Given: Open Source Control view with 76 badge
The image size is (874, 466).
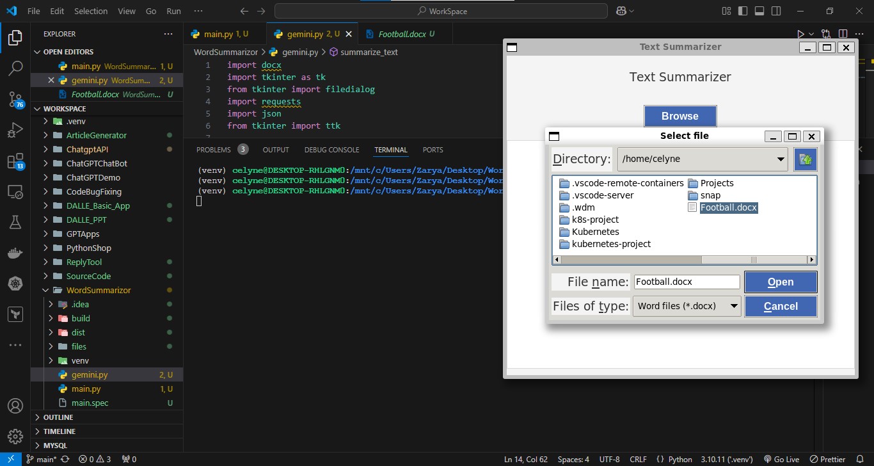Looking at the screenshot, I should click(x=15, y=98).
